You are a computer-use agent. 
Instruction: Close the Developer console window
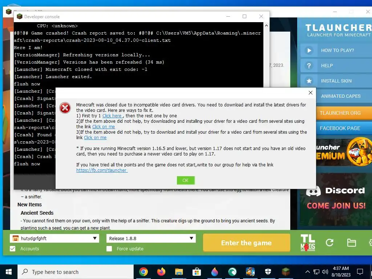click(x=261, y=16)
